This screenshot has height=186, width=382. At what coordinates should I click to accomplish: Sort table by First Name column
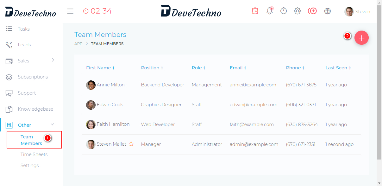click(100, 68)
